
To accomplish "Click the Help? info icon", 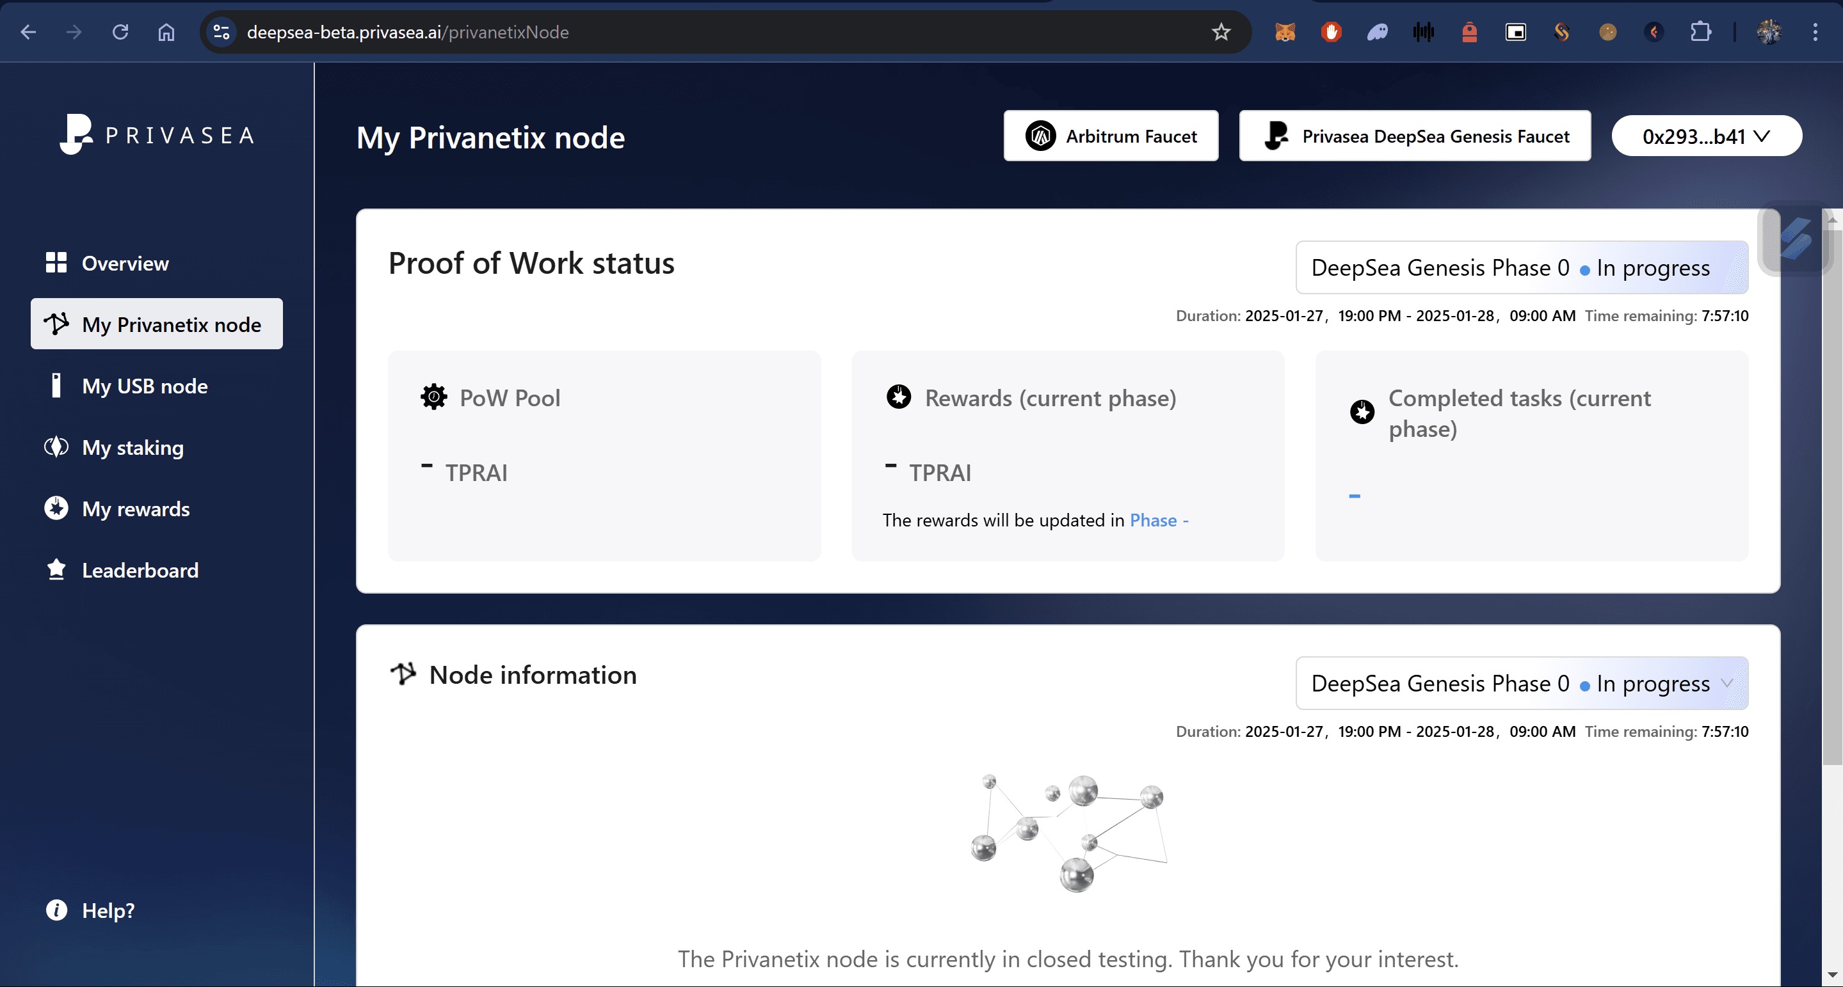I will 56,910.
